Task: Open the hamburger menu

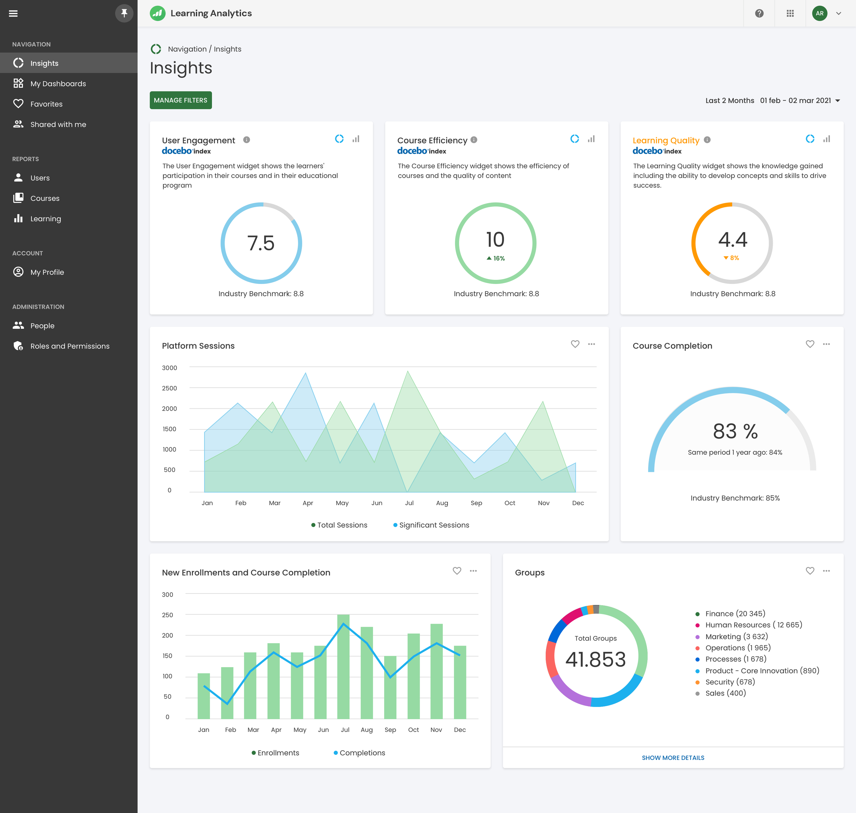Action: 13,13
